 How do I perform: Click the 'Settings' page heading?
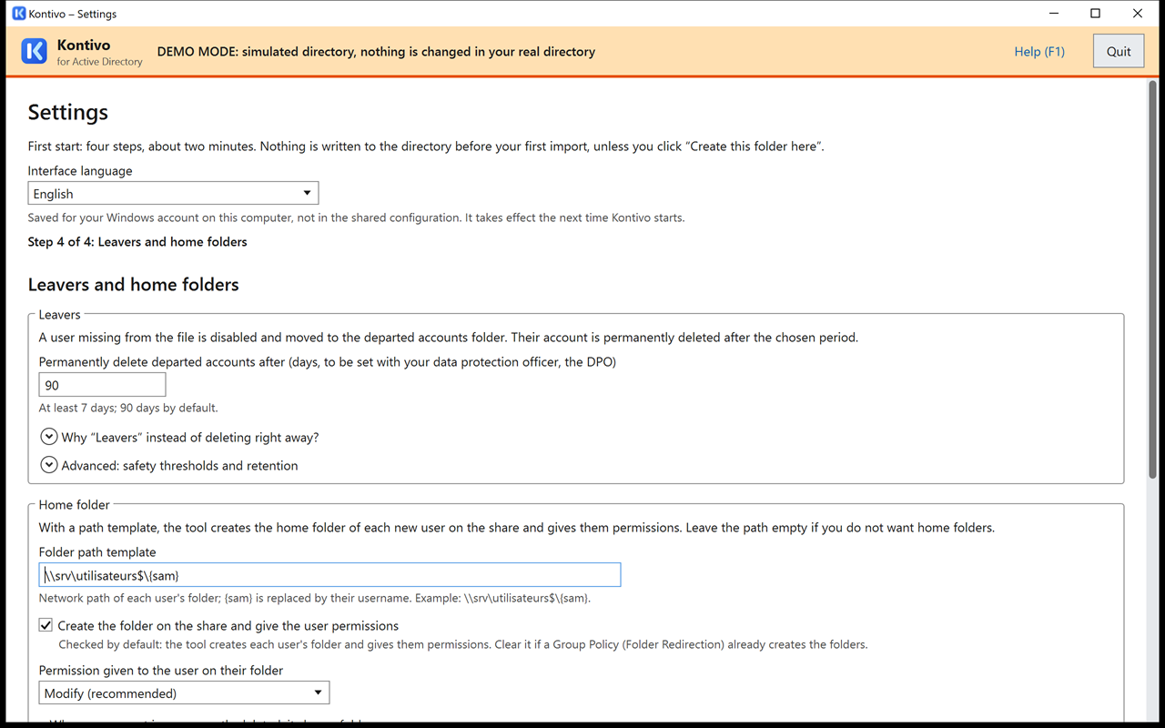[68, 112]
